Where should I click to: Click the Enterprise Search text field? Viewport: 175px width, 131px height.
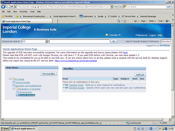79,41
